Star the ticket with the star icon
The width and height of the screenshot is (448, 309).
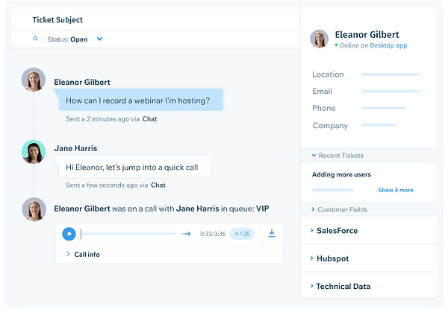coord(35,39)
